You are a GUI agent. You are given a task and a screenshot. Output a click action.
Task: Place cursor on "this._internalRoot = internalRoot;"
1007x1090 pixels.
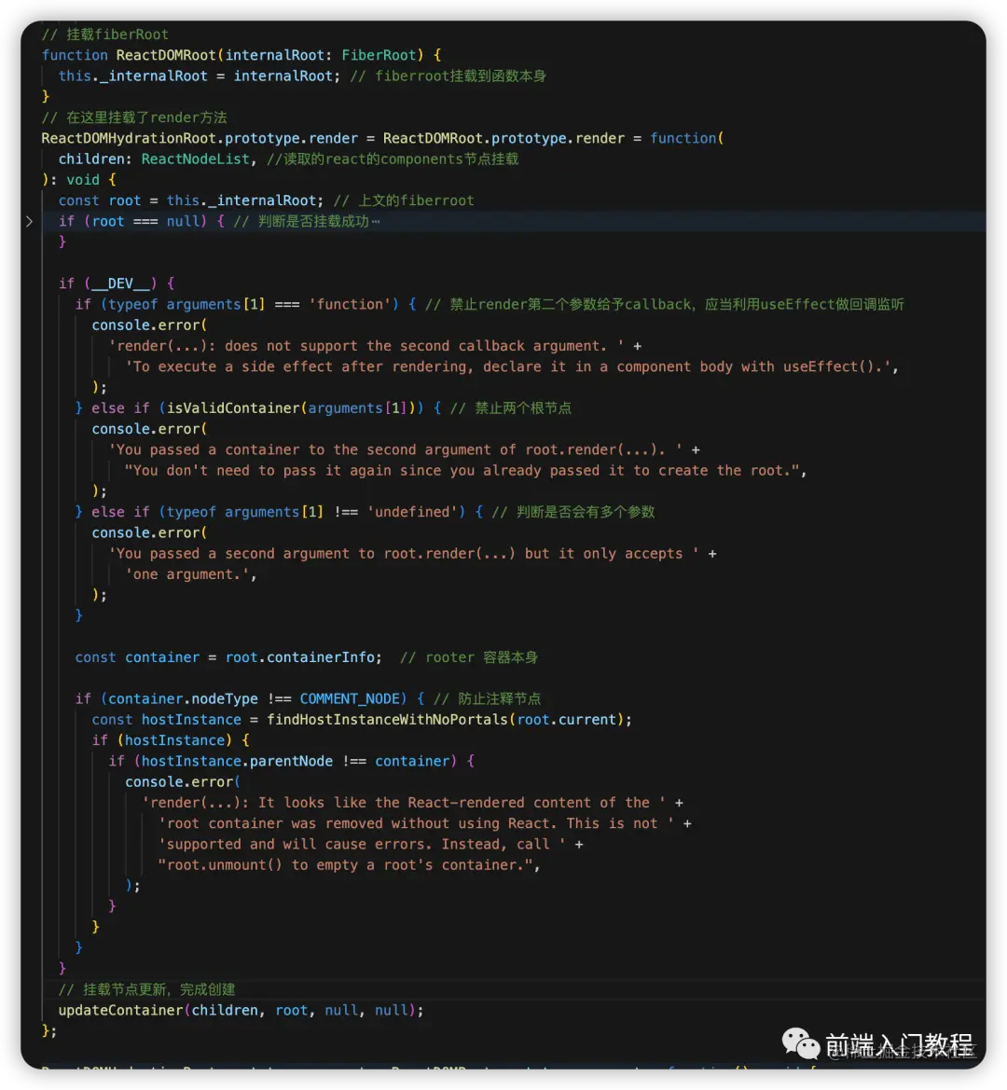[x=200, y=76]
